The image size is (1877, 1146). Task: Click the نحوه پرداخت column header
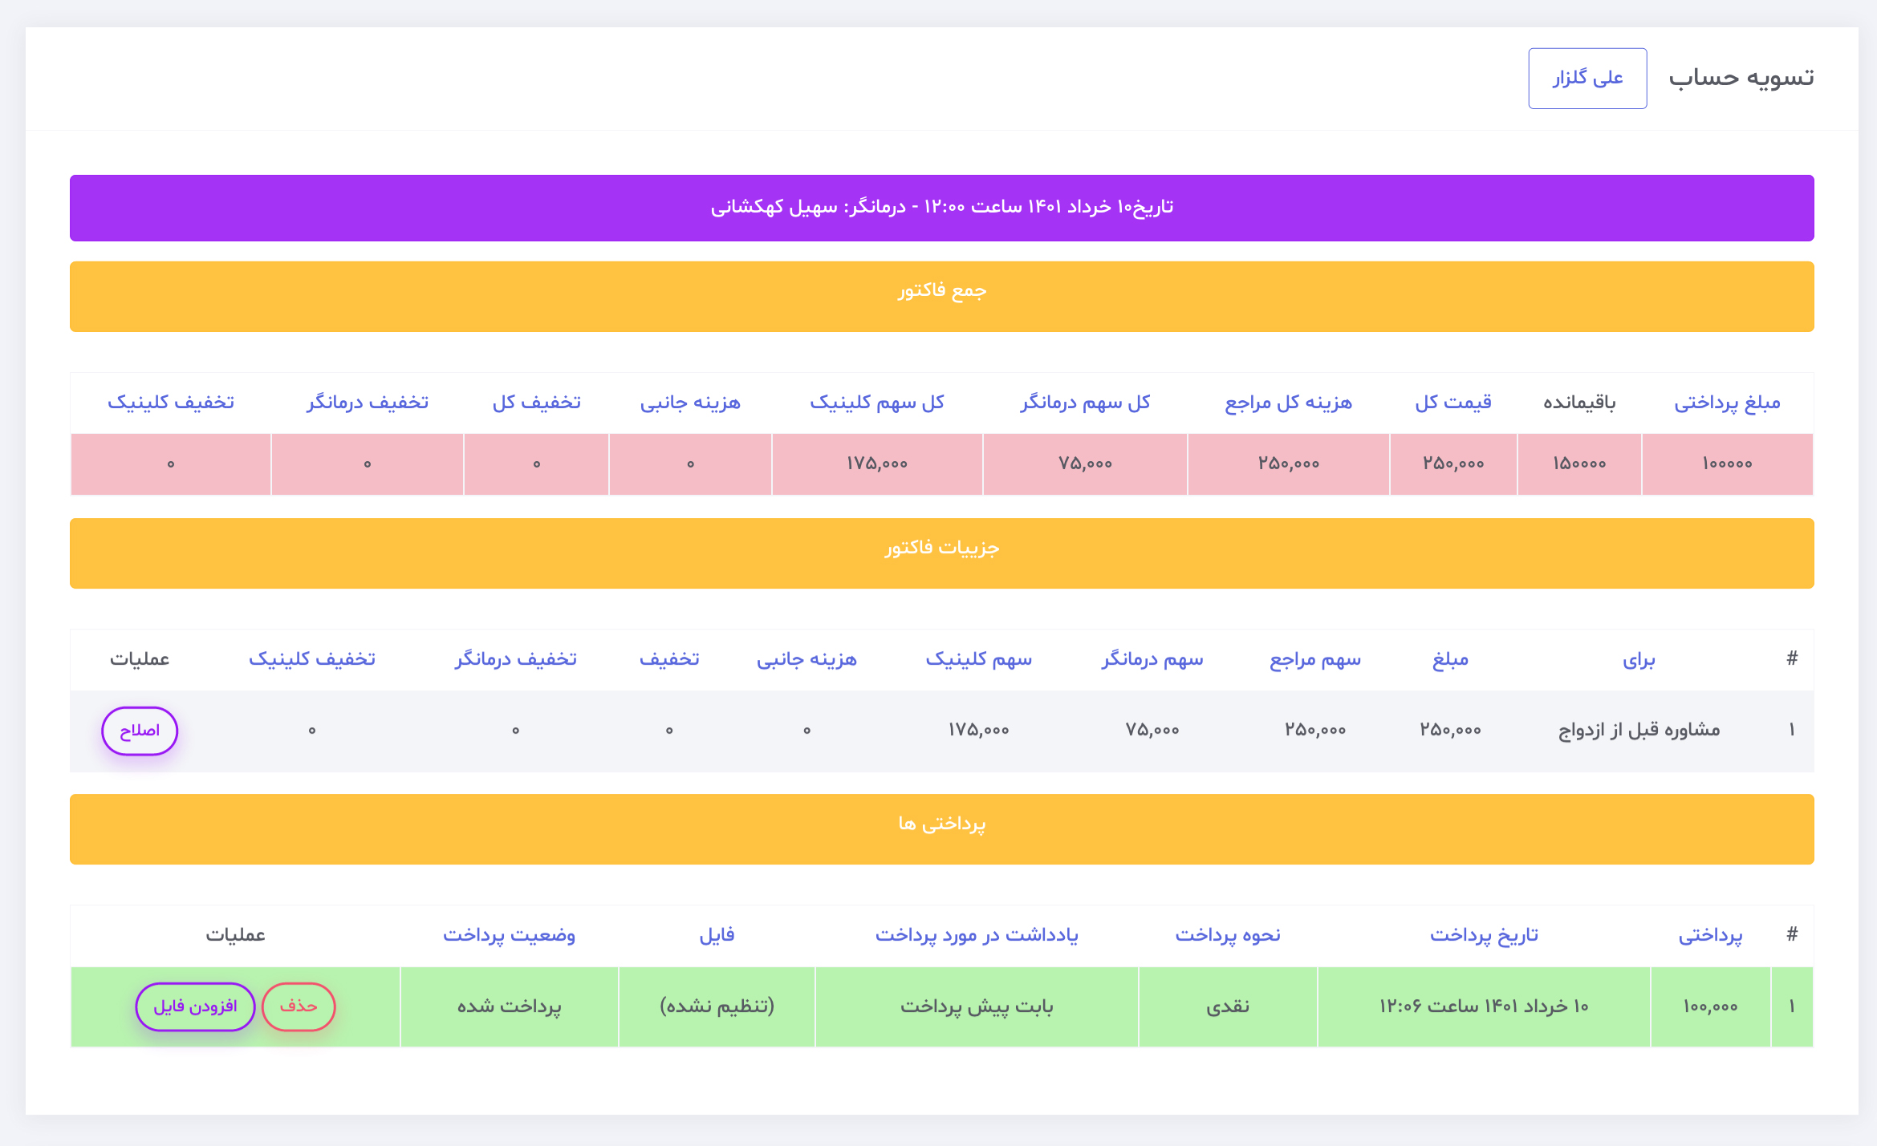click(1228, 935)
